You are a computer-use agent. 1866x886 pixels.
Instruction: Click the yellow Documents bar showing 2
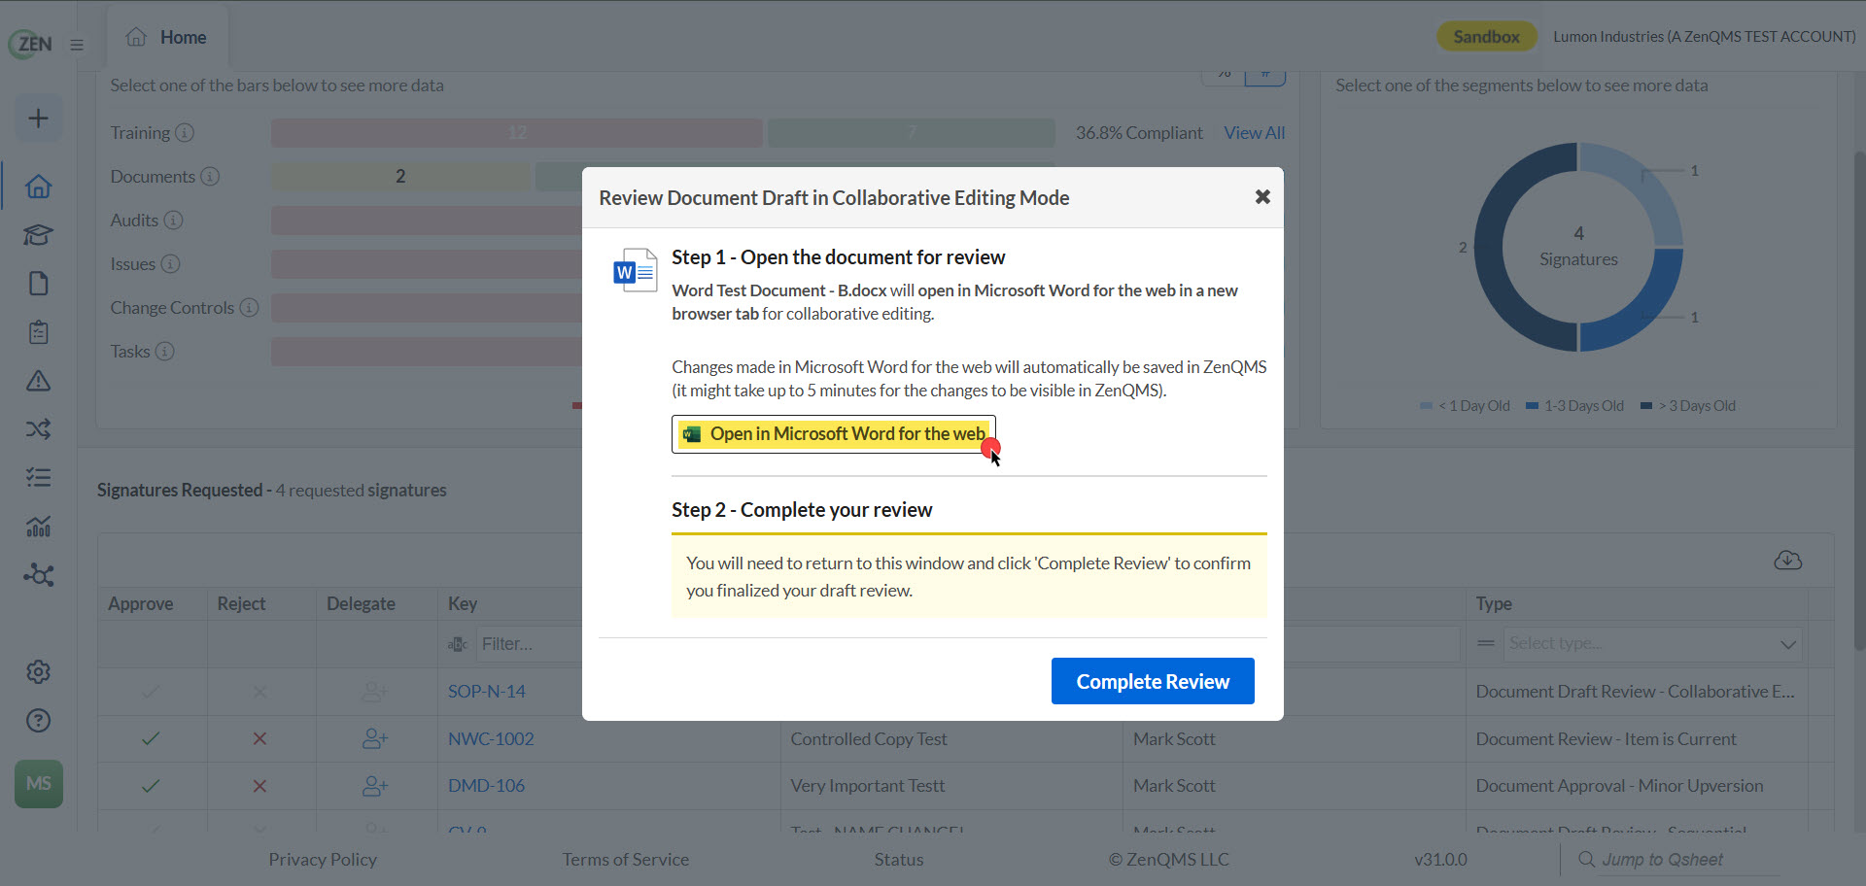(400, 176)
